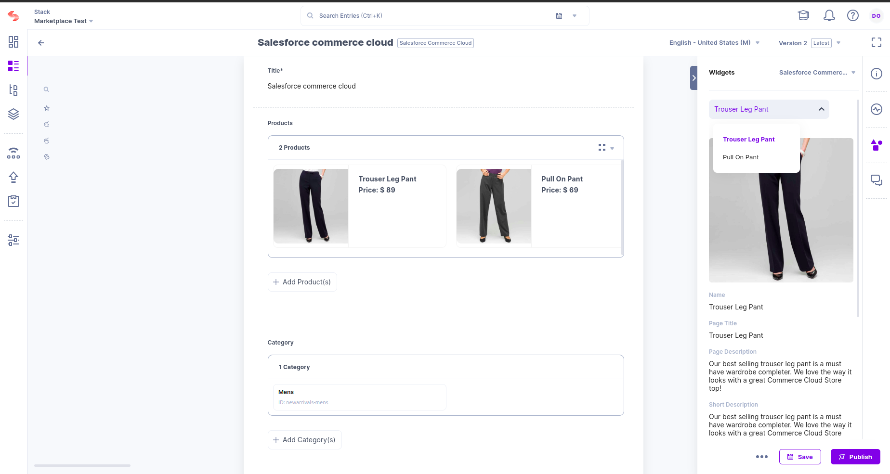
Task: Open the Tasks clipboard icon
Action: 13,201
